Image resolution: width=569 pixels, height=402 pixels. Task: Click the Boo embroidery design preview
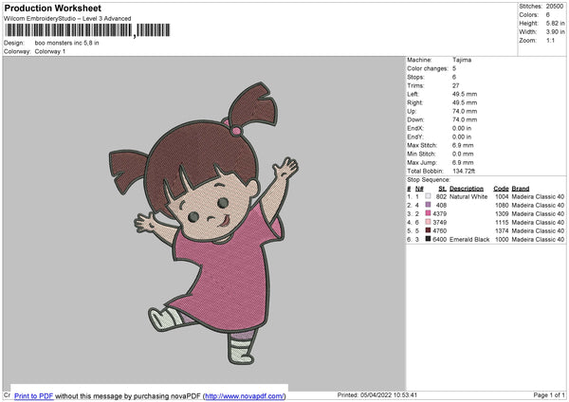(204, 223)
